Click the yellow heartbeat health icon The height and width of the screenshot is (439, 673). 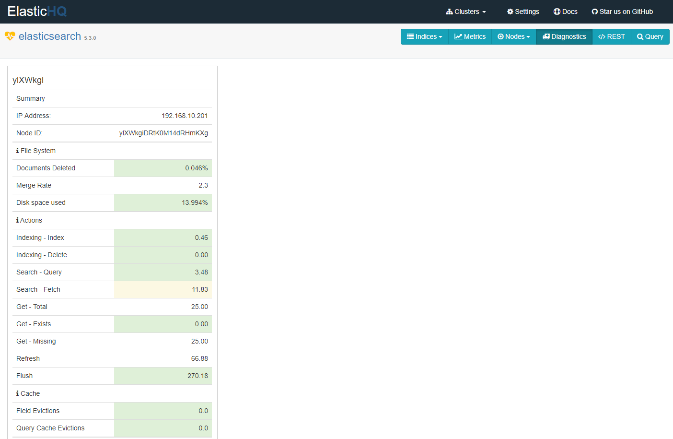(10, 36)
